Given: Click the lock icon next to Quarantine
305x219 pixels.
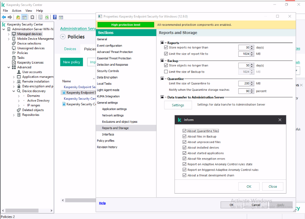Looking at the screenshot, I should 162,79.
